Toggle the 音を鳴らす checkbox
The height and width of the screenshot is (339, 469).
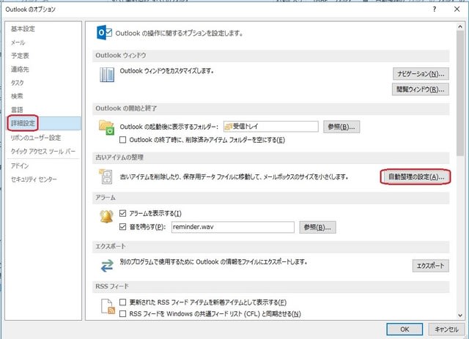point(122,226)
